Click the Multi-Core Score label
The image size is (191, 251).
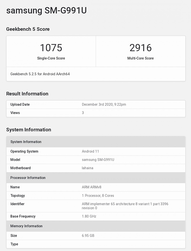(x=141, y=58)
